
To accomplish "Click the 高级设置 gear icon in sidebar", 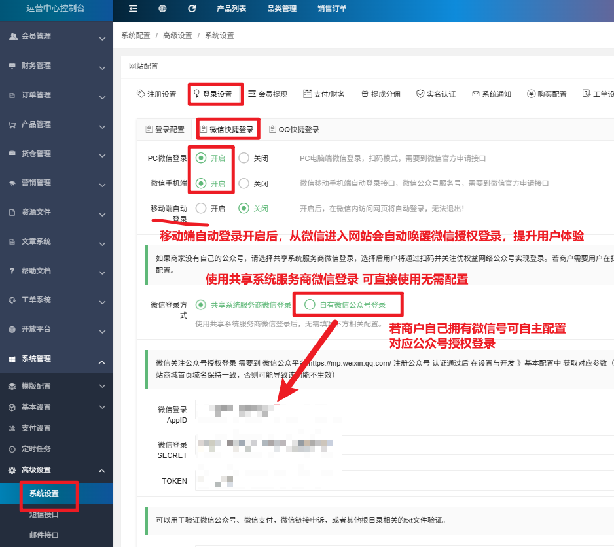I will [x=12, y=470].
